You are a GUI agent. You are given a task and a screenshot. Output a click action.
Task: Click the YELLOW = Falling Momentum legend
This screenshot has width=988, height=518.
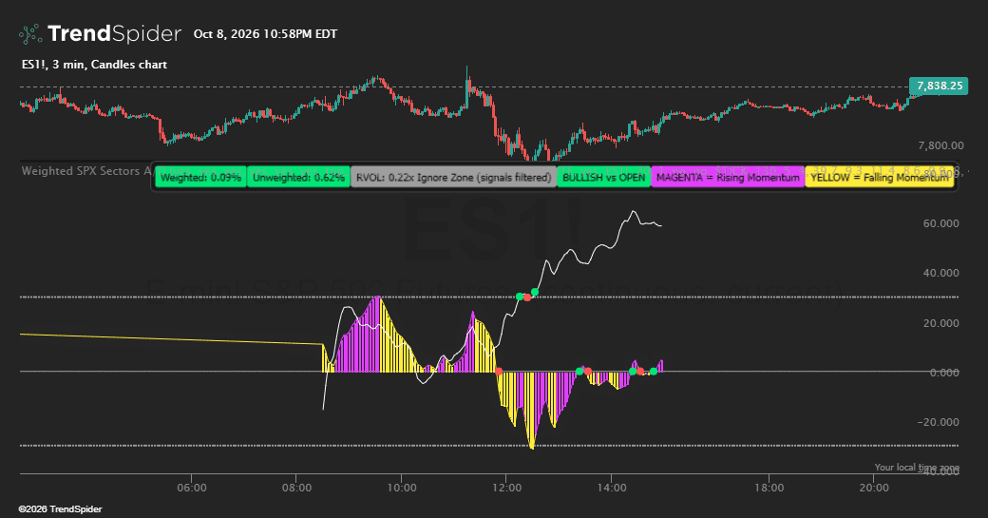click(880, 178)
